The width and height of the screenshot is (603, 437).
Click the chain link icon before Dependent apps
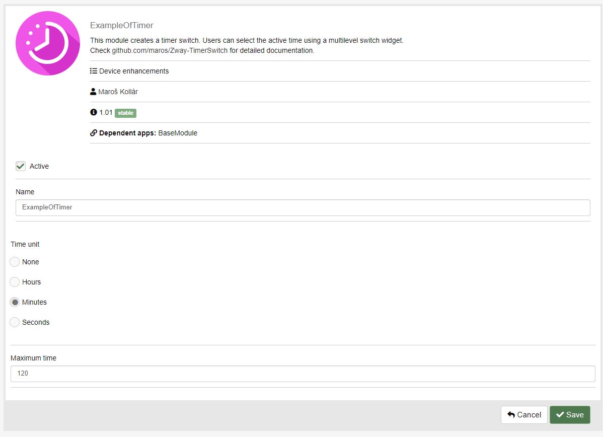click(x=94, y=133)
